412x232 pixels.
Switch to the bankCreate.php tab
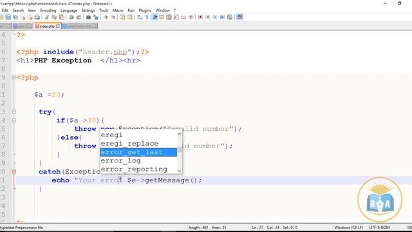pos(80,26)
